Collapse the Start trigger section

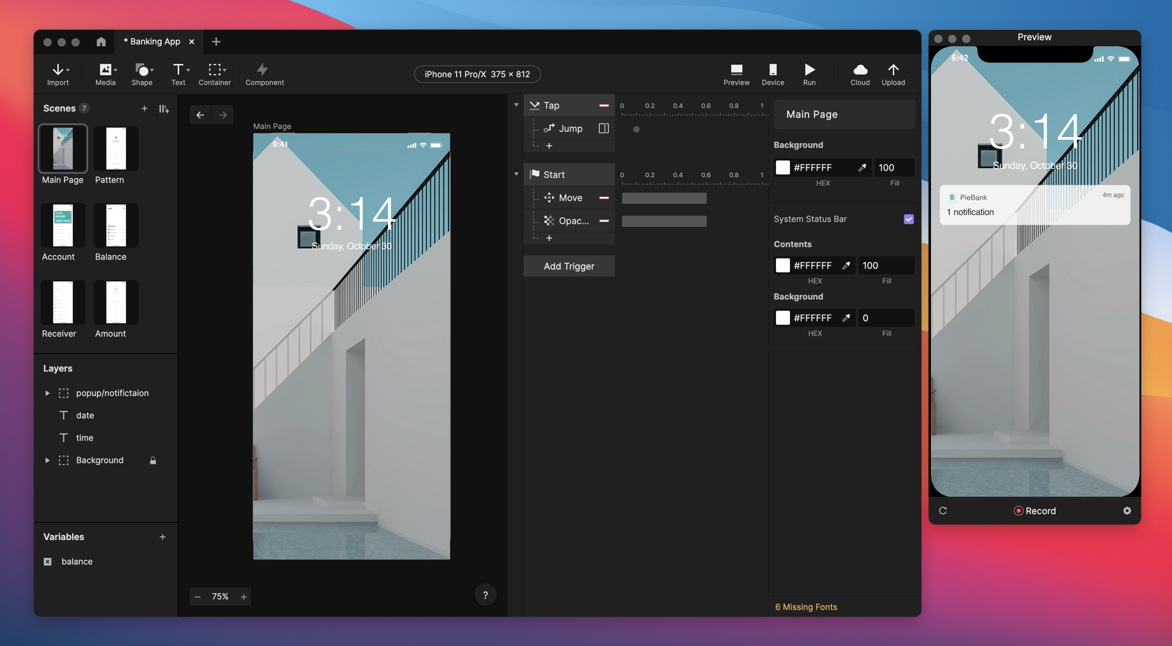[x=516, y=175]
